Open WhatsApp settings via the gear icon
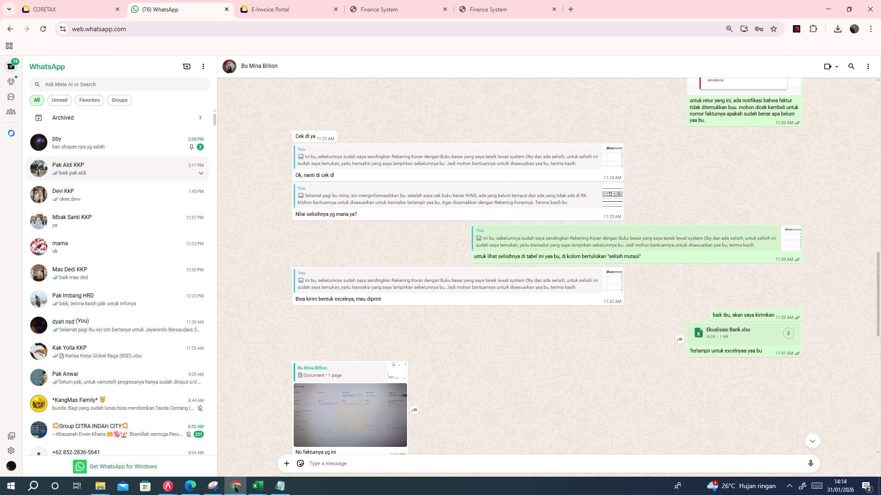This screenshot has width=881, height=495. click(11, 450)
